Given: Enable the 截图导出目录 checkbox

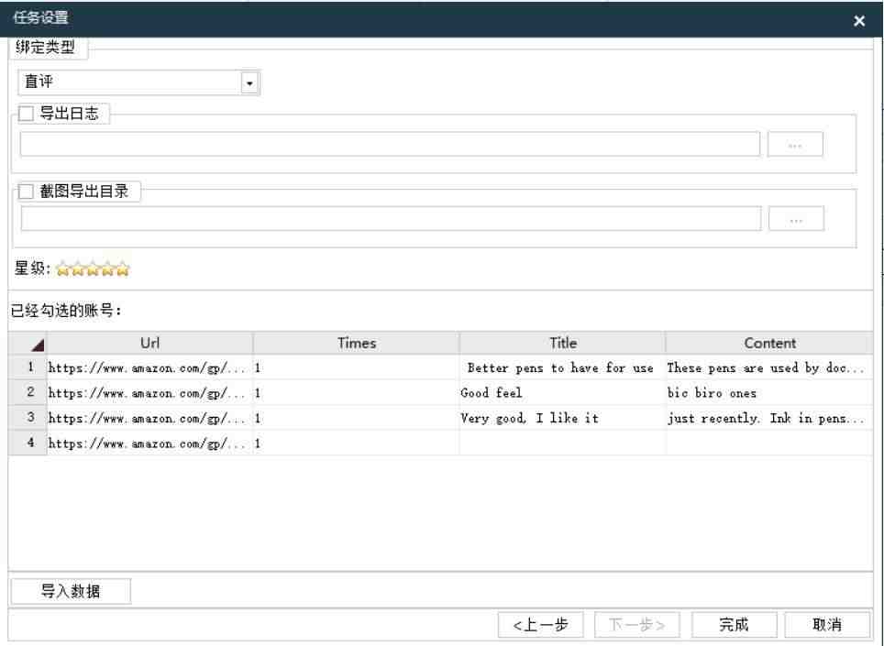Looking at the screenshot, I should point(26,192).
